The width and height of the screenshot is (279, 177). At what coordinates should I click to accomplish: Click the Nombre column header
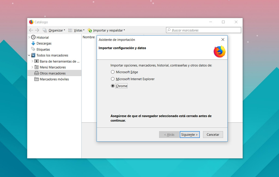[89, 37]
